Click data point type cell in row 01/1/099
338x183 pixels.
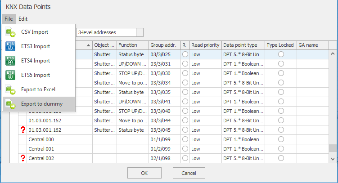pos(243,139)
